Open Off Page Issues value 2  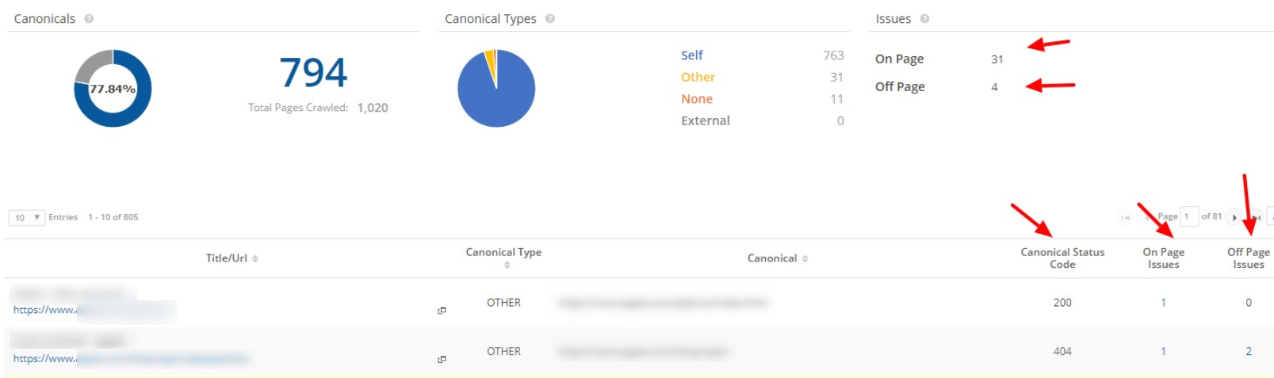tap(1248, 351)
